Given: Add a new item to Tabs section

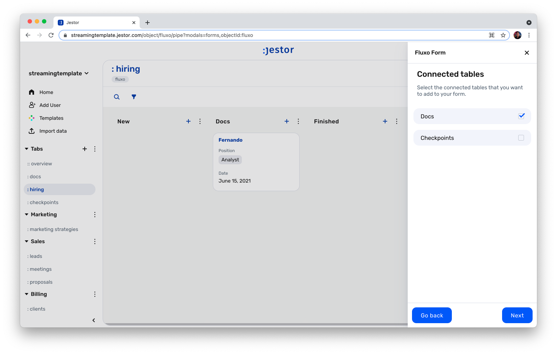Looking at the screenshot, I should (85, 149).
